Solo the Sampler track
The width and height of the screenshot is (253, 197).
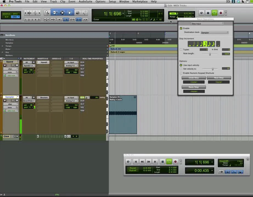13,100
